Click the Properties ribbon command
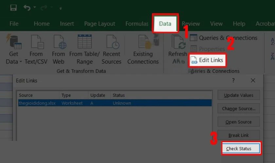This screenshot has height=163, width=275. (x=208, y=49)
